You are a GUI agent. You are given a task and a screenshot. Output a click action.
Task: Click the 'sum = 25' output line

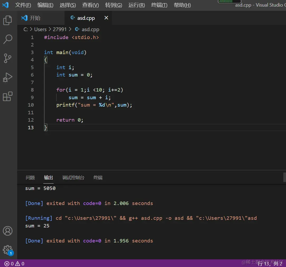[37, 226]
